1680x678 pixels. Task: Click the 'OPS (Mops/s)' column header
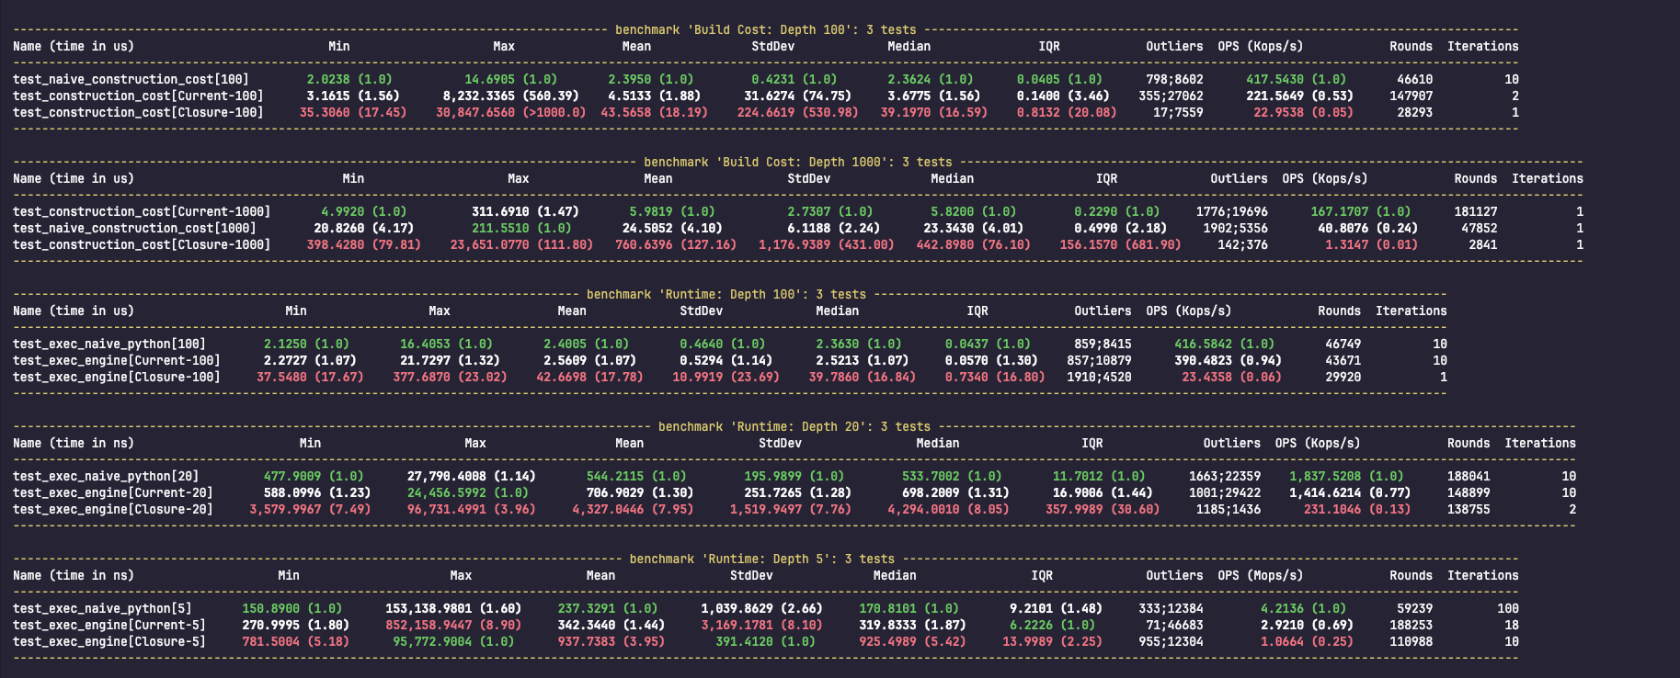tap(1260, 575)
